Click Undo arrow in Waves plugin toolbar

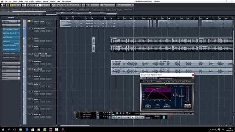point(145,81)
